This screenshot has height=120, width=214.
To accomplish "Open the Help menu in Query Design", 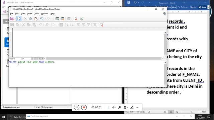I will [52, 14].
